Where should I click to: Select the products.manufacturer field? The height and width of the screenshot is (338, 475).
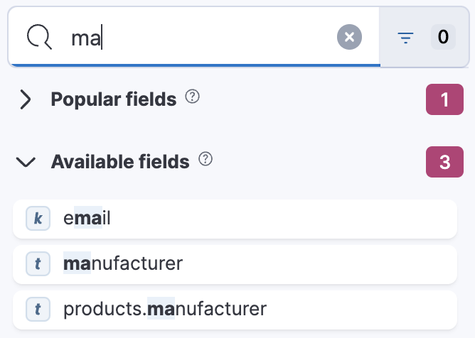165,309
